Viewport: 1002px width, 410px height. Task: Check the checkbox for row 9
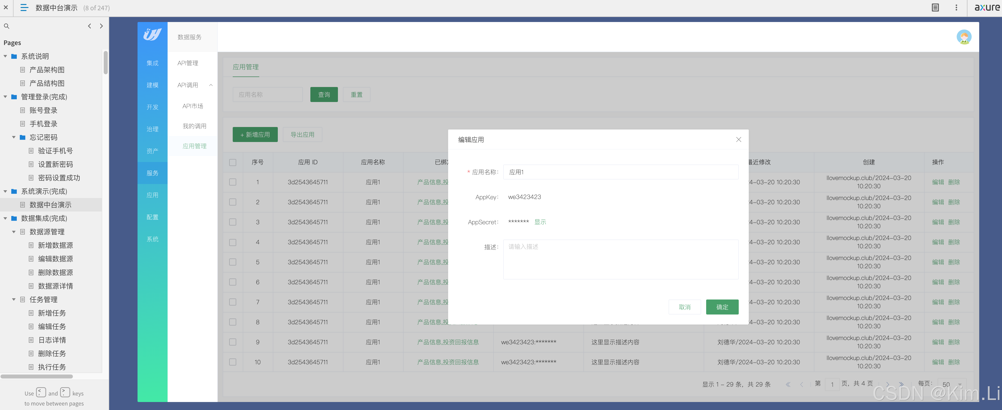(233, 342)
